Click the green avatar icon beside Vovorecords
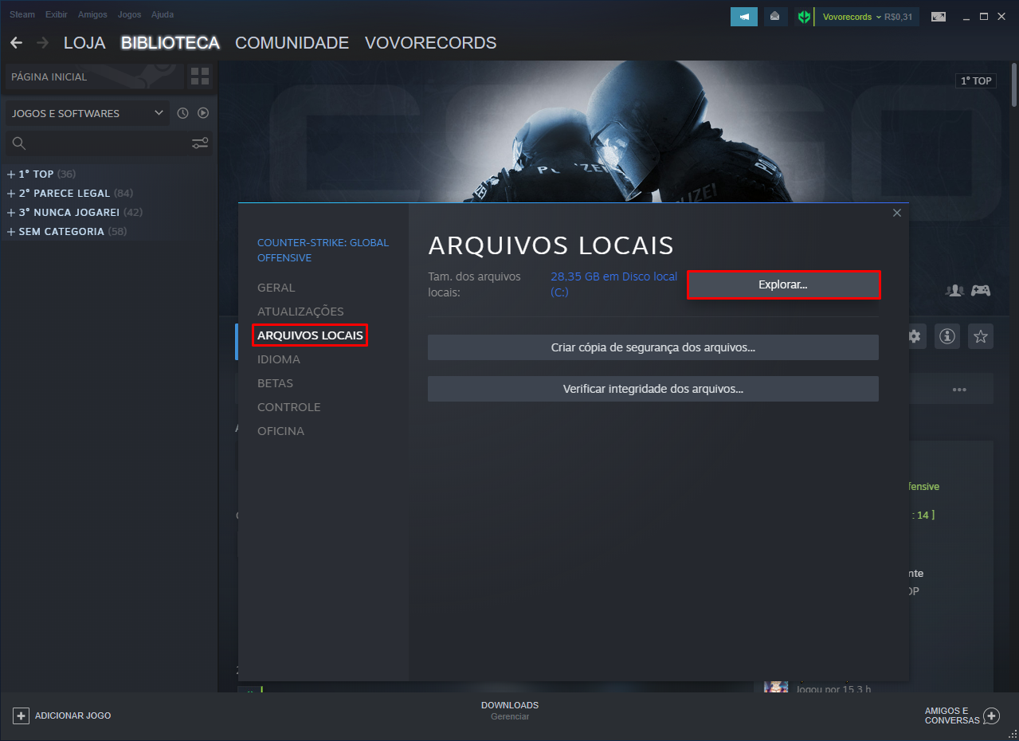 (x=804, y=17)
